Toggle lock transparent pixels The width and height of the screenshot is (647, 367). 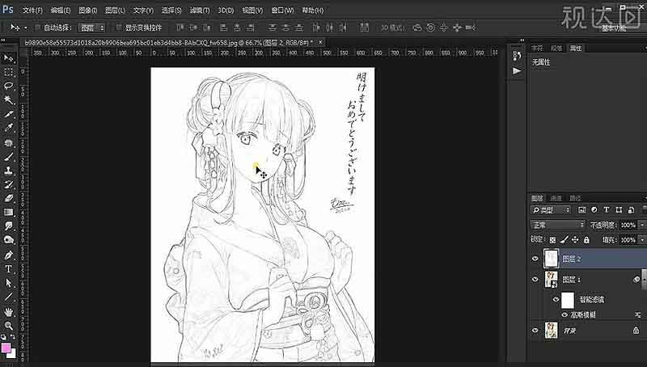[x=552, y=239]
